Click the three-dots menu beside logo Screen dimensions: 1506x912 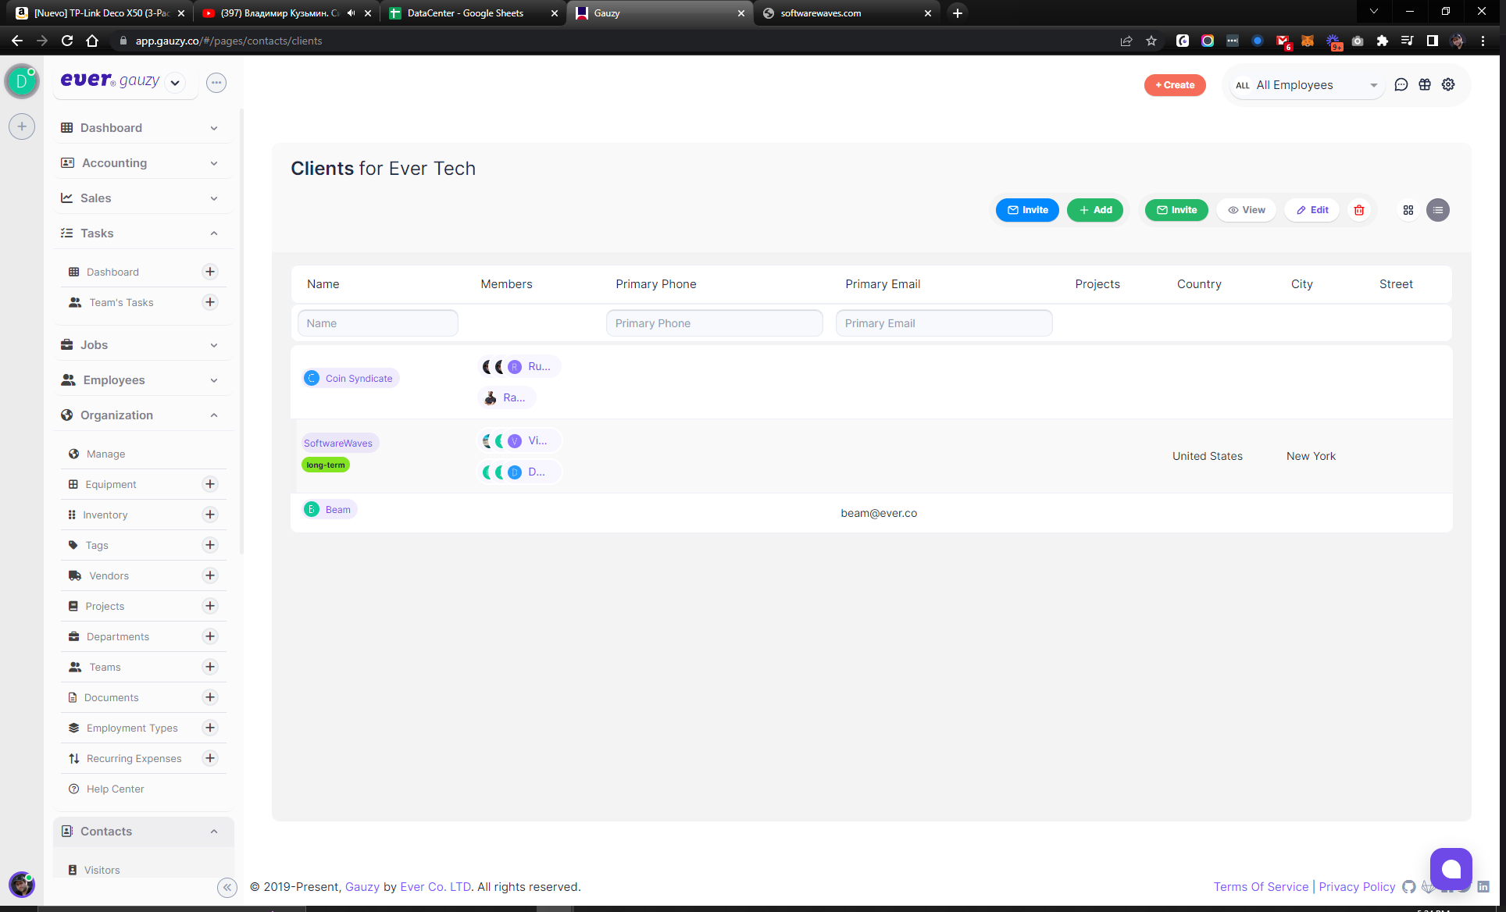click(x=216, y=82)
